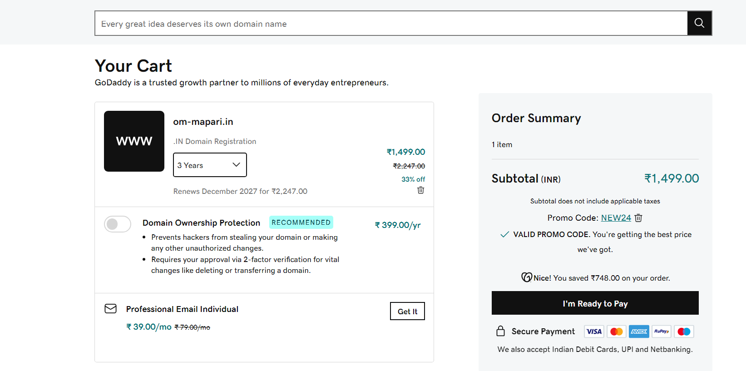Click the RuPay payment method icon
Image resolution: width=746 pixels, height=371 pixels.
click(x=661, y=331)
